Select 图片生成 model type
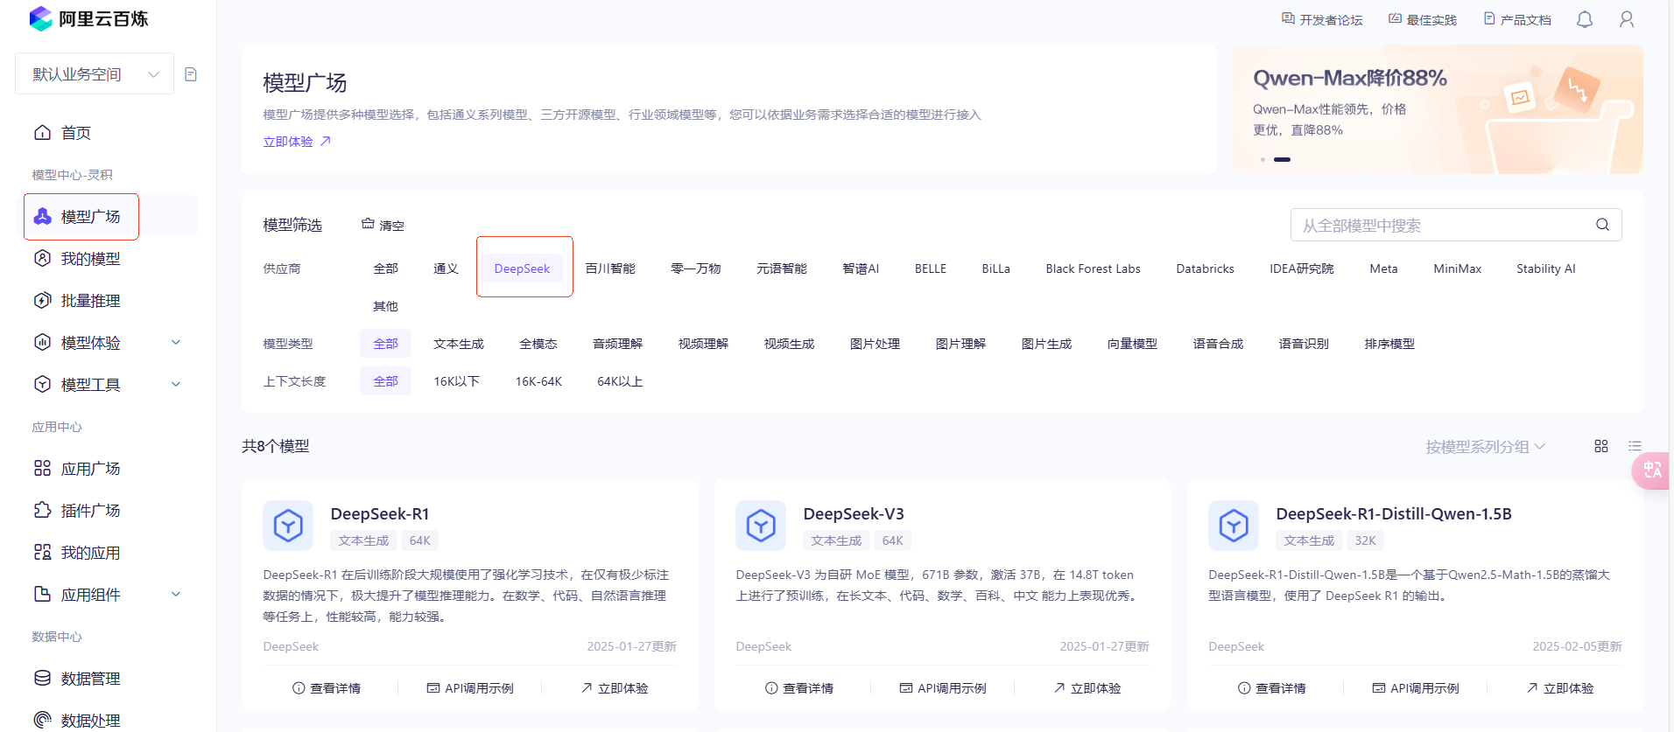The width and height of the screenshot is (1674, 732). tap(1046, 344)
